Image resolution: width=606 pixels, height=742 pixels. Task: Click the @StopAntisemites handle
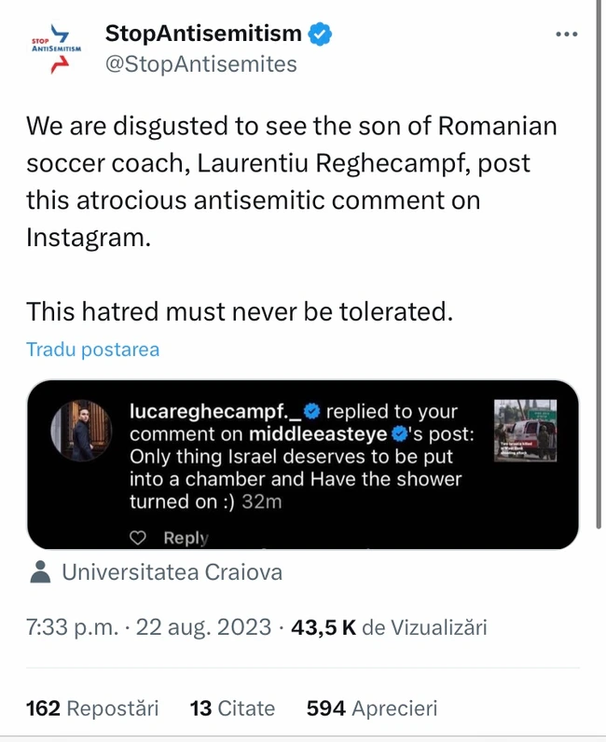pos(200,64)
